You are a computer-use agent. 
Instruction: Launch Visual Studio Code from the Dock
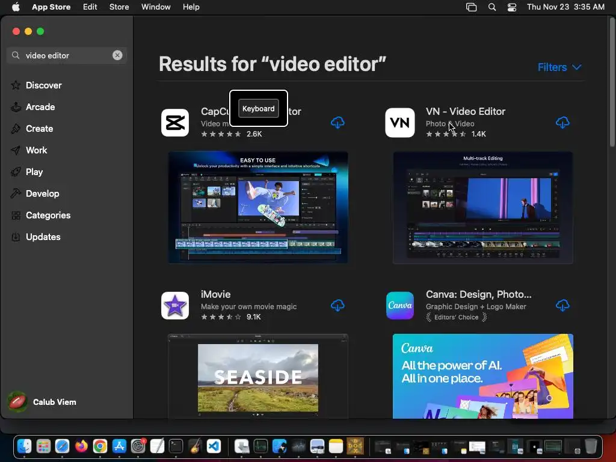[214, 446]
